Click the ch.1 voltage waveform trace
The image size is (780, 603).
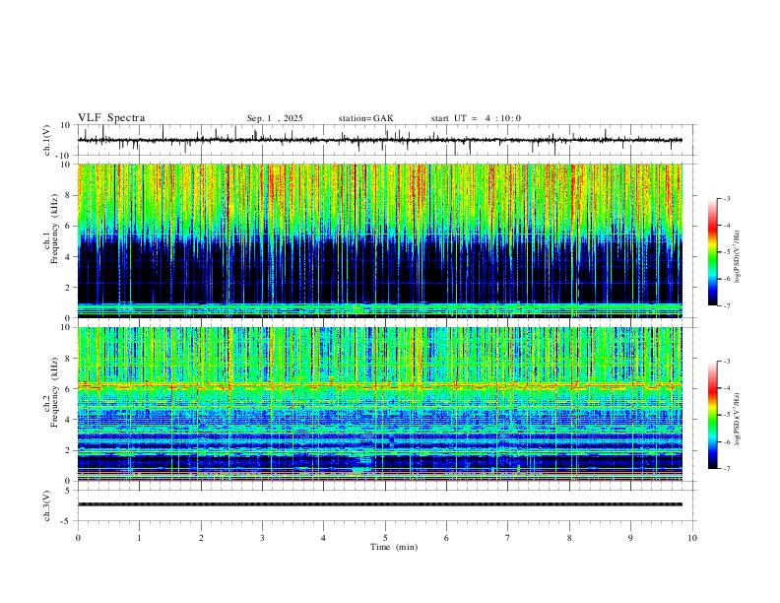pos(380,140)
